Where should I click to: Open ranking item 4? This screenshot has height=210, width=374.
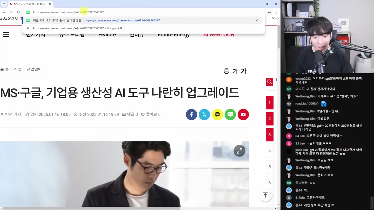tap(269, 151)
